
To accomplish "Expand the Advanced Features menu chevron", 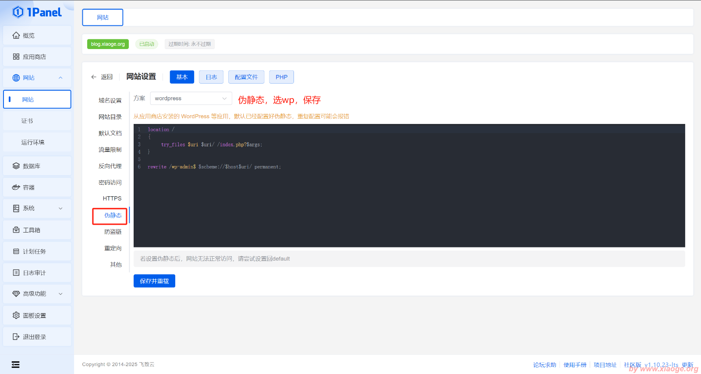I will tap(60, 294).
